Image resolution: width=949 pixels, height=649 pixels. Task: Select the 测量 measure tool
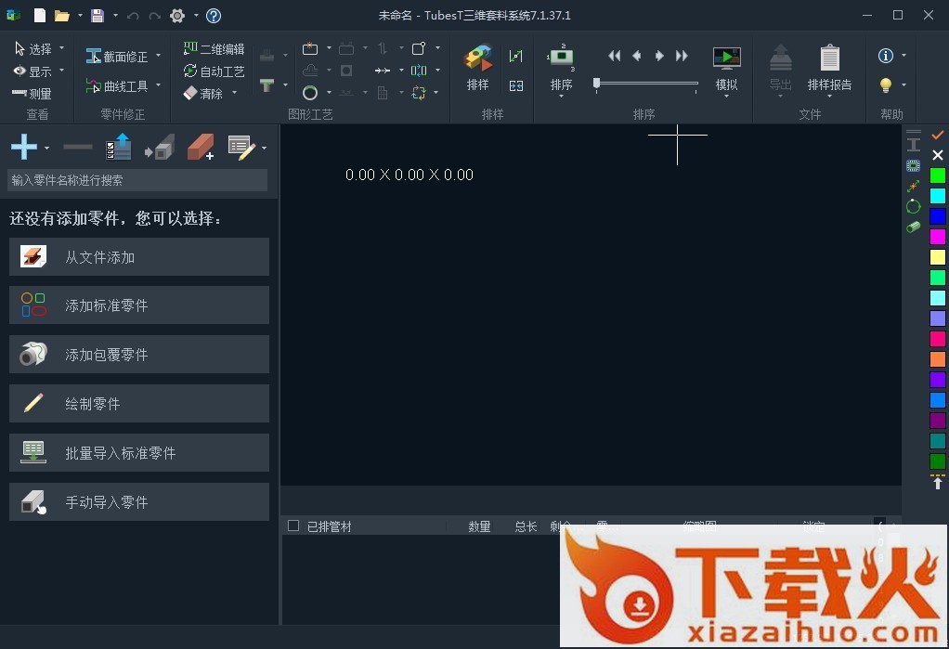[32, 94]
